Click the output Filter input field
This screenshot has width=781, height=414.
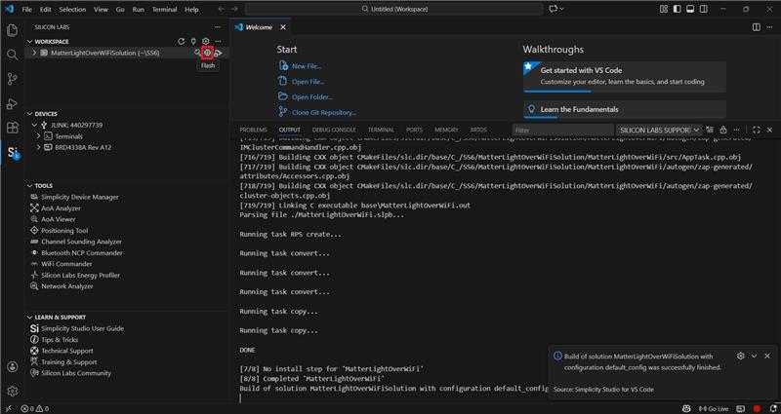click(562, 130)
